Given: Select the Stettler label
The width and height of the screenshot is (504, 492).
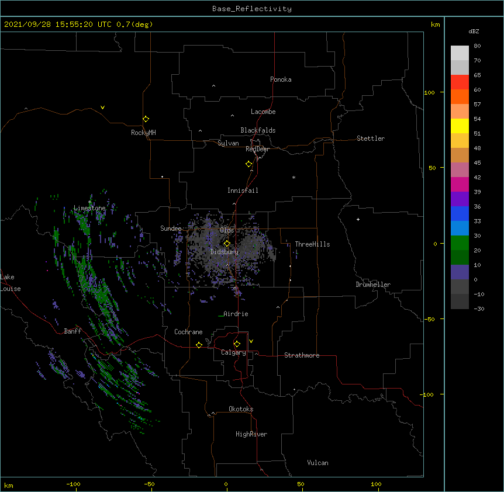Looking at the screenshot, I should [371, 138].
